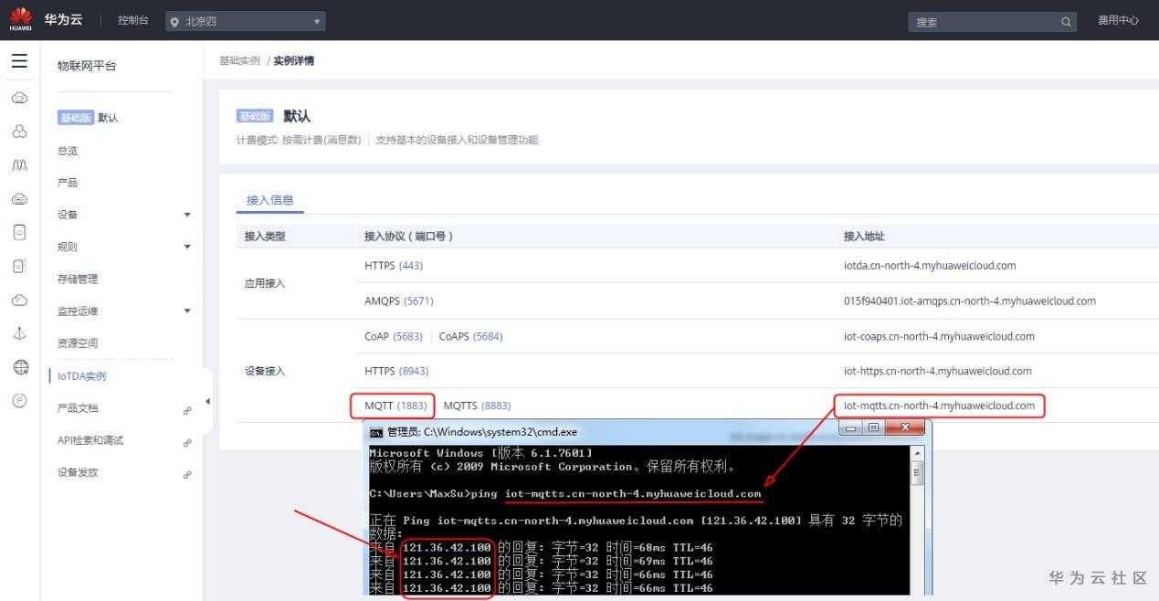
Task: Select IoTDA实例 in the sidebar
Action: coord(81,376)
